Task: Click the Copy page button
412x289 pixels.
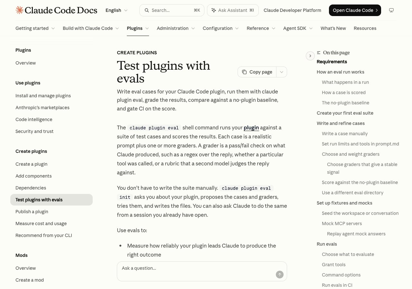Action: pyautogui.click(x=257, y=72)
